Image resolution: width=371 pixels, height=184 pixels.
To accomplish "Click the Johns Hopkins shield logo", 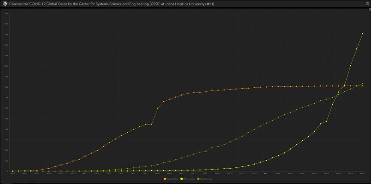I will click(5, 4).
